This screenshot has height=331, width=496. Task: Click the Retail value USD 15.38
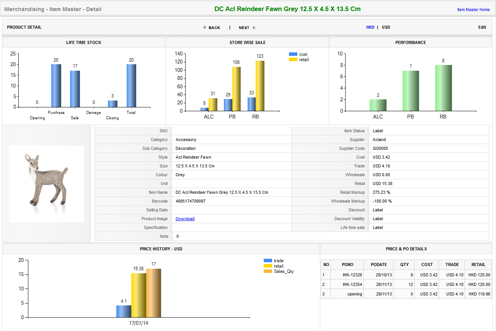pos(382,183)
